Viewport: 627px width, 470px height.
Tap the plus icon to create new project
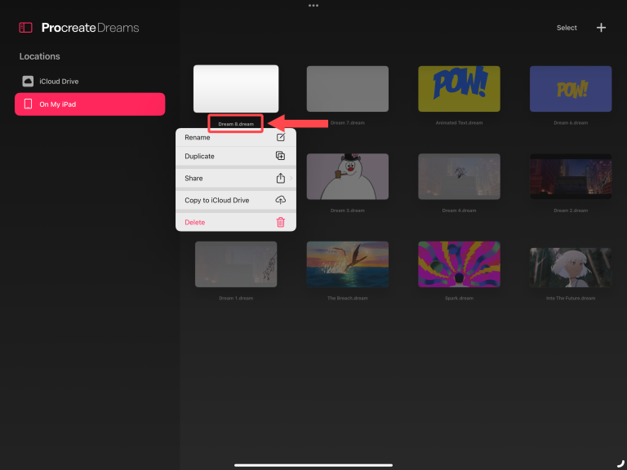click(x=601, y=28)
